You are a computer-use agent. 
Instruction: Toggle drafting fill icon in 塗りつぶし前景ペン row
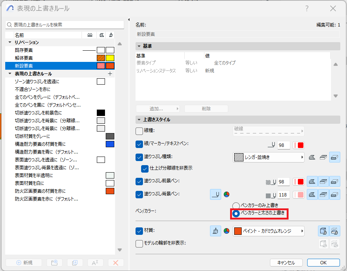[312, 182]
